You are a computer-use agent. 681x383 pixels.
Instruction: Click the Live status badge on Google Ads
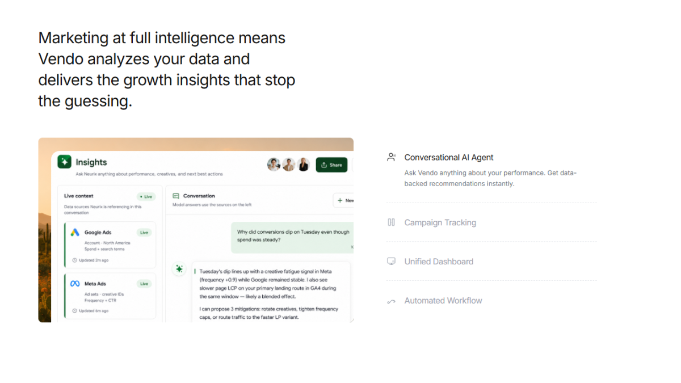(144, 233)
